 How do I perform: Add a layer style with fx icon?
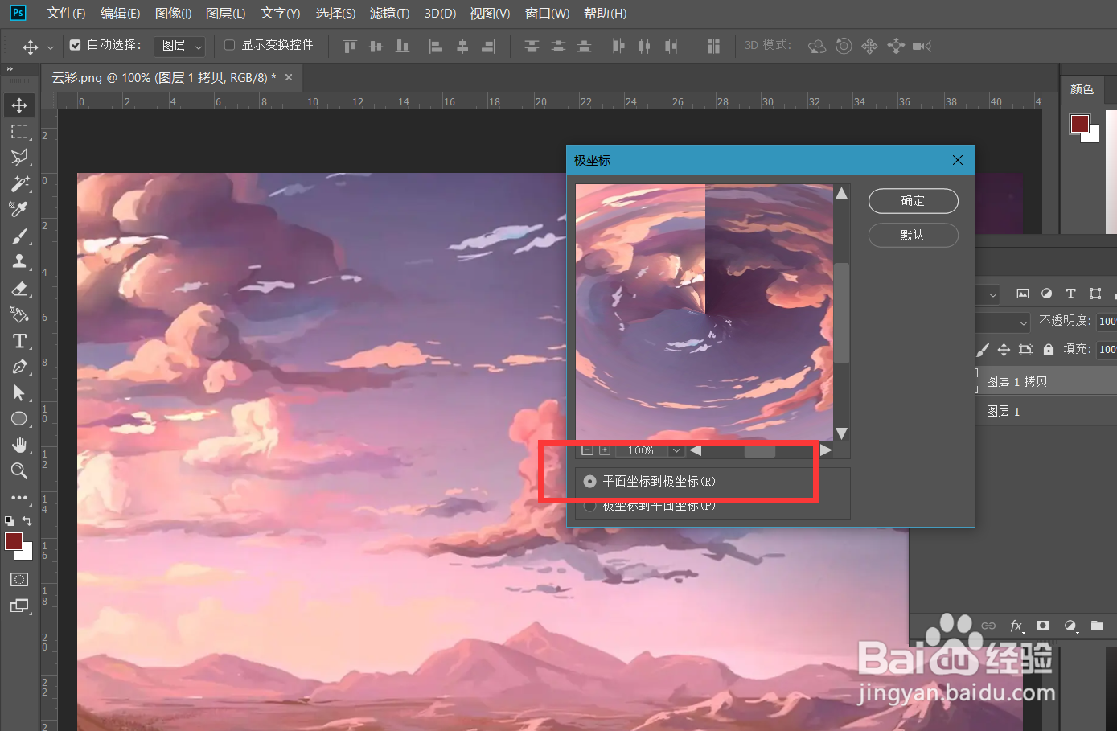coord(1016,626)
